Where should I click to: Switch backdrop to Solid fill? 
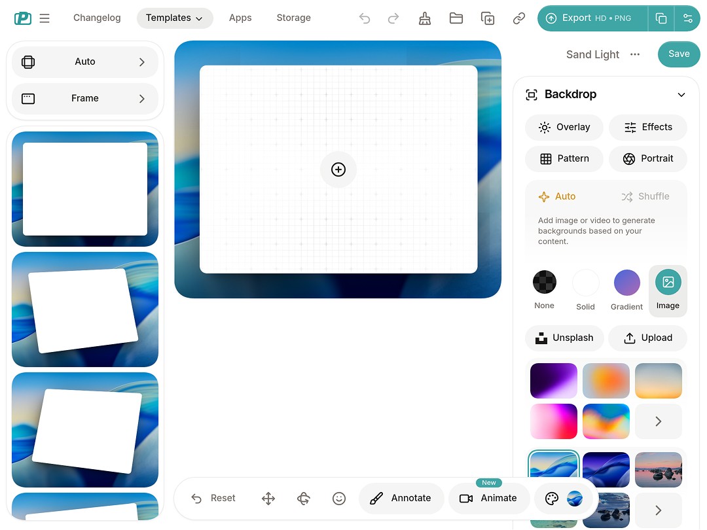(585, 282)
